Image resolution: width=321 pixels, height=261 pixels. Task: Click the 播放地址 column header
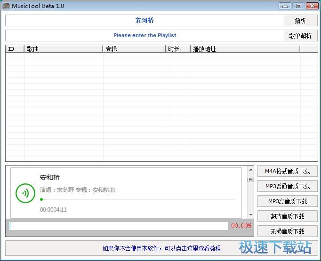pyautogui.click(x=245, y=49)
